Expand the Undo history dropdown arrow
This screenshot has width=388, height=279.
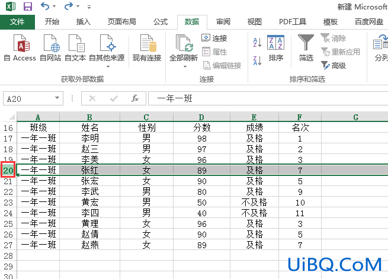[x=54, y=6]
